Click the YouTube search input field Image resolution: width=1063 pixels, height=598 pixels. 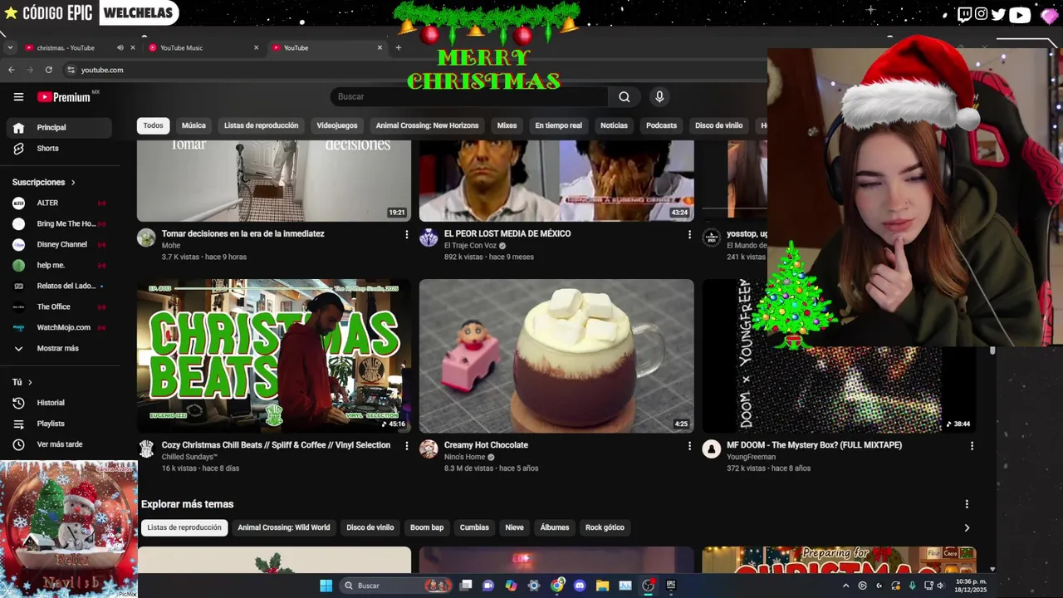pos(469,97)
